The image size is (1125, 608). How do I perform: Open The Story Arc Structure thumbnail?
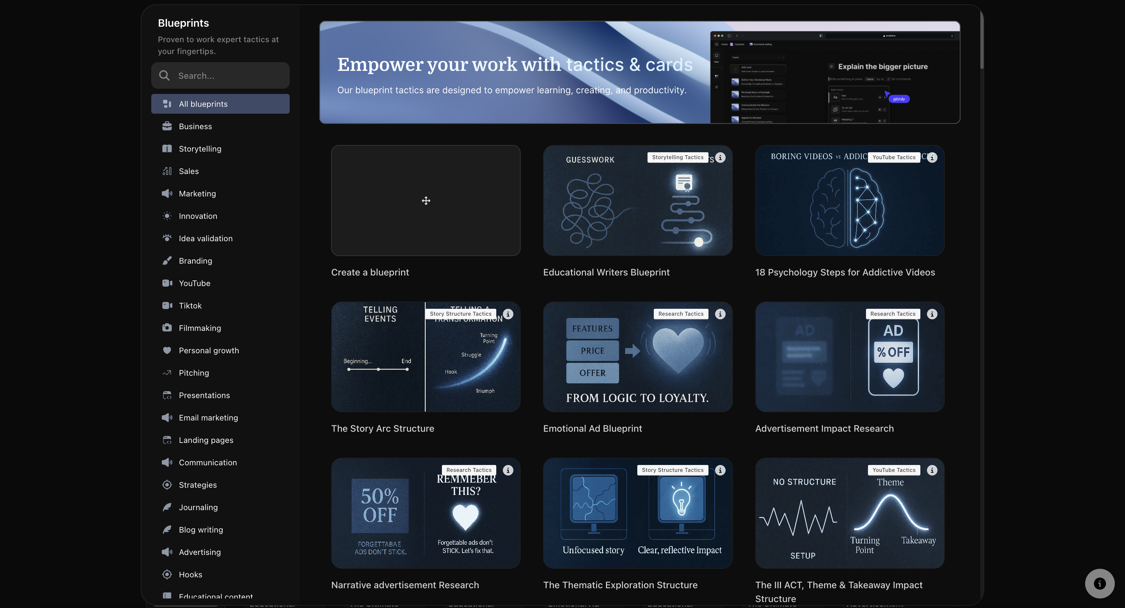click(x=426, y=357)
